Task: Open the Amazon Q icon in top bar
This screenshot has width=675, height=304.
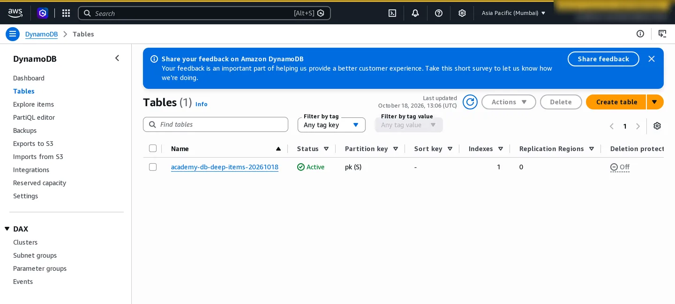Action: [x=43, y=13]
